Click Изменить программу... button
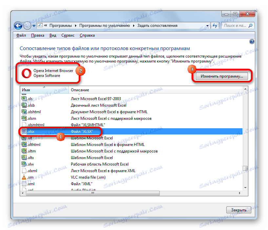This screenshot has height=230, width=268. point(222,76)
